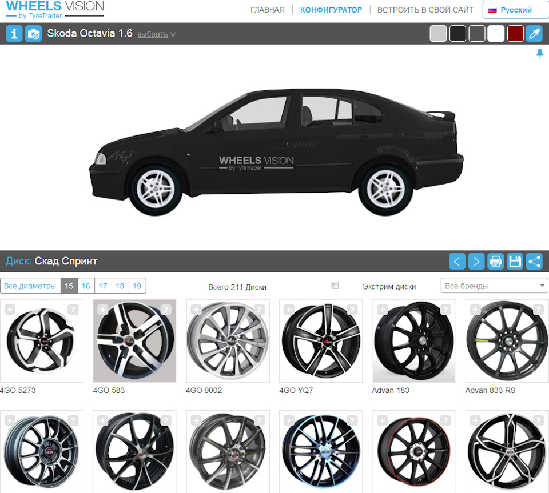
Task: Click the Всего 211 Диски count text
Action: point(237,287)
